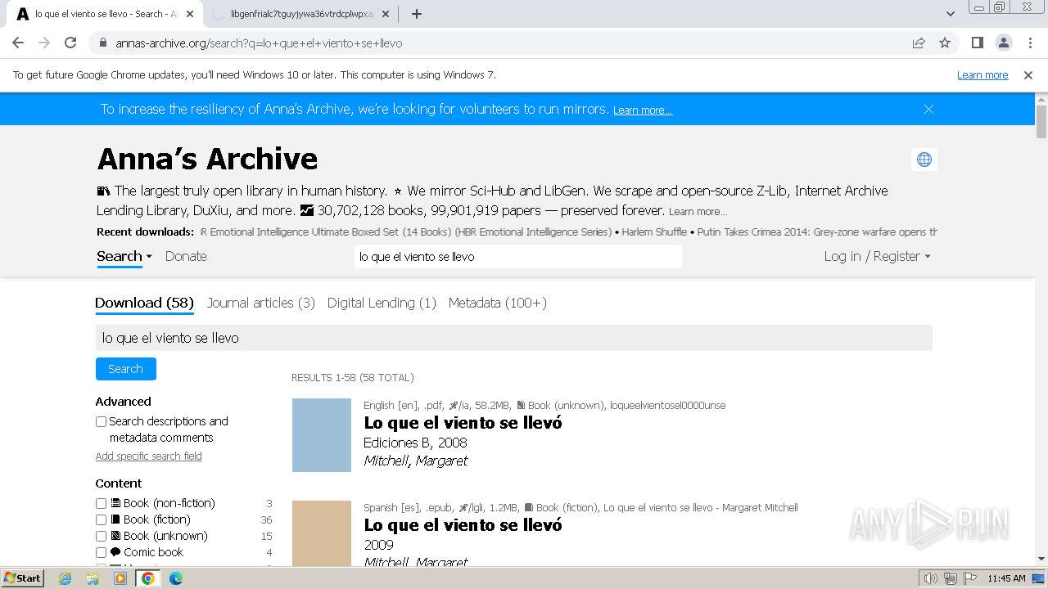
Task: Open the Donate page
Action: tap(186, 256)
